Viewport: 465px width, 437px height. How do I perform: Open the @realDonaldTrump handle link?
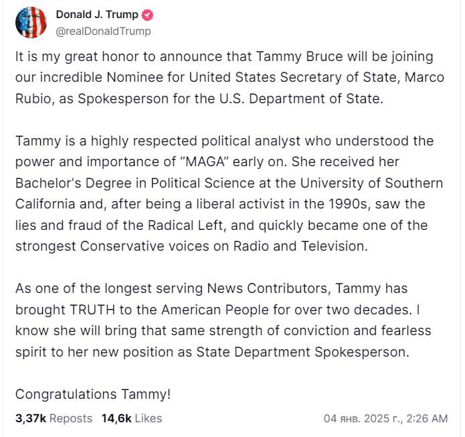(x=103, y=31)
